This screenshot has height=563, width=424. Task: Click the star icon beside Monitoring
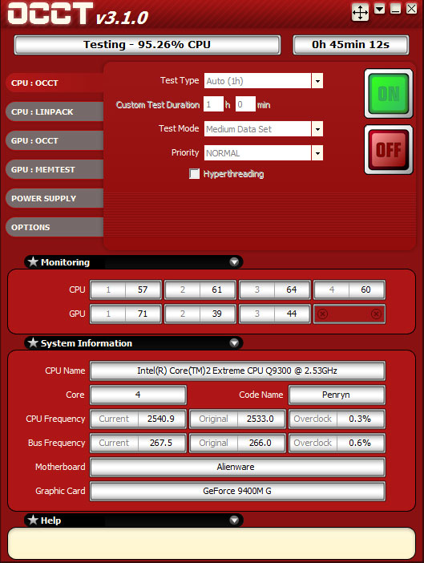coord(33,261)
